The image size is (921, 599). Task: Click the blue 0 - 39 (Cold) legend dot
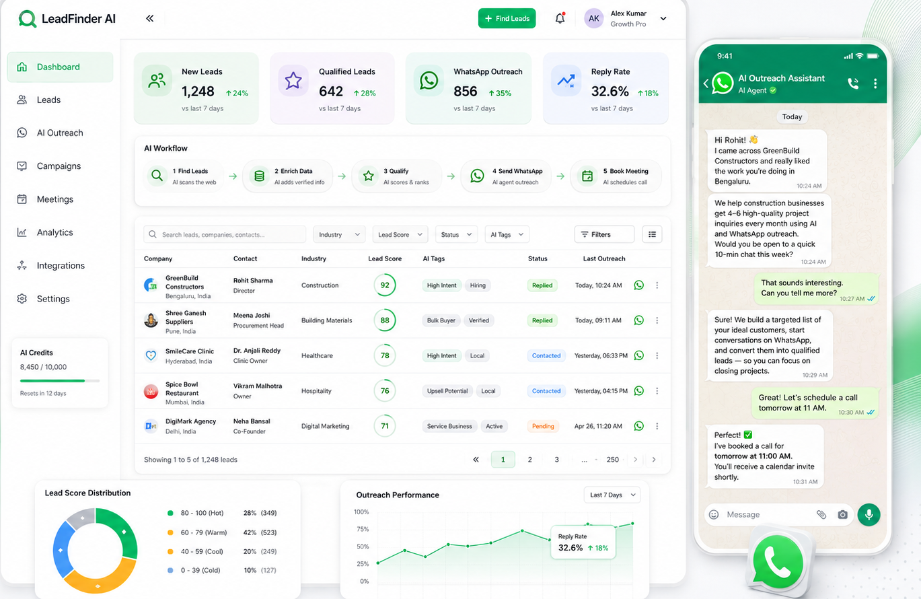[x=170, y=570]
